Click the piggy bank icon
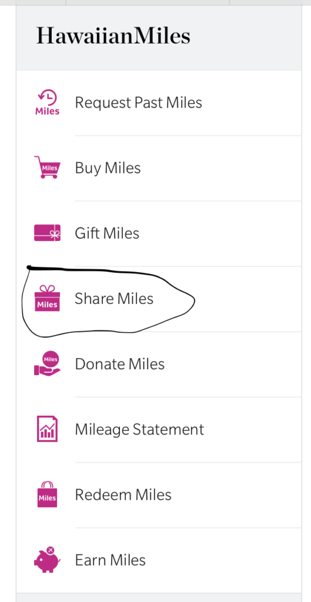The image size is (311, 602). pyautogui.click(x=47, y=560)
